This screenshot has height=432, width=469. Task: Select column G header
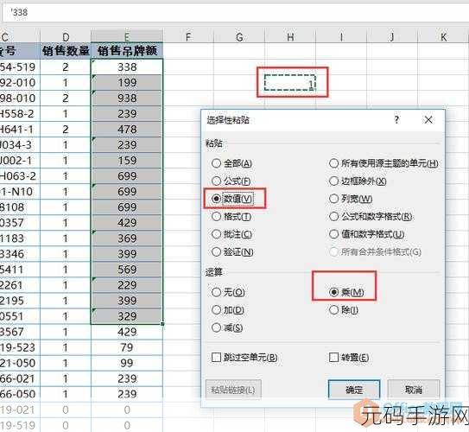pyautogui.click(x=239, y=36)
